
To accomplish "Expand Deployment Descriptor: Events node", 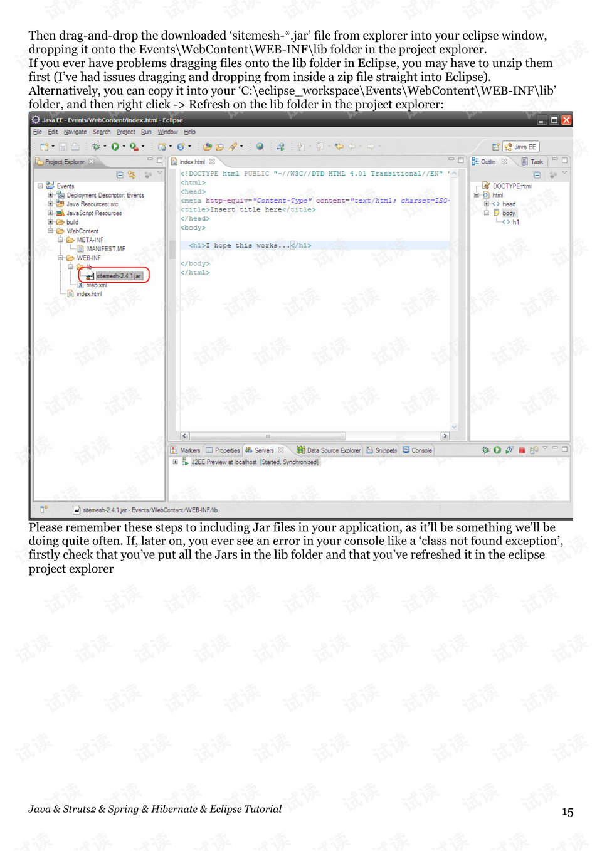I will point(50,195).
